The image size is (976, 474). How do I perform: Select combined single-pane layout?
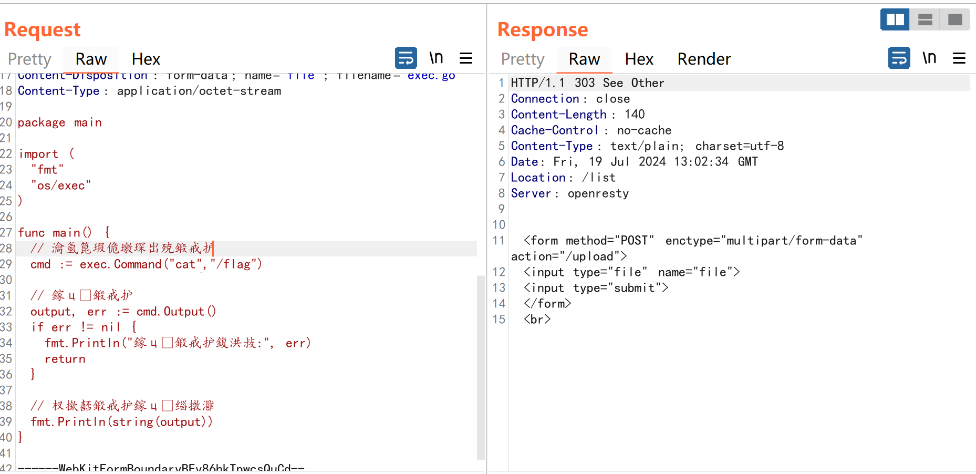[x=955, y=20]
